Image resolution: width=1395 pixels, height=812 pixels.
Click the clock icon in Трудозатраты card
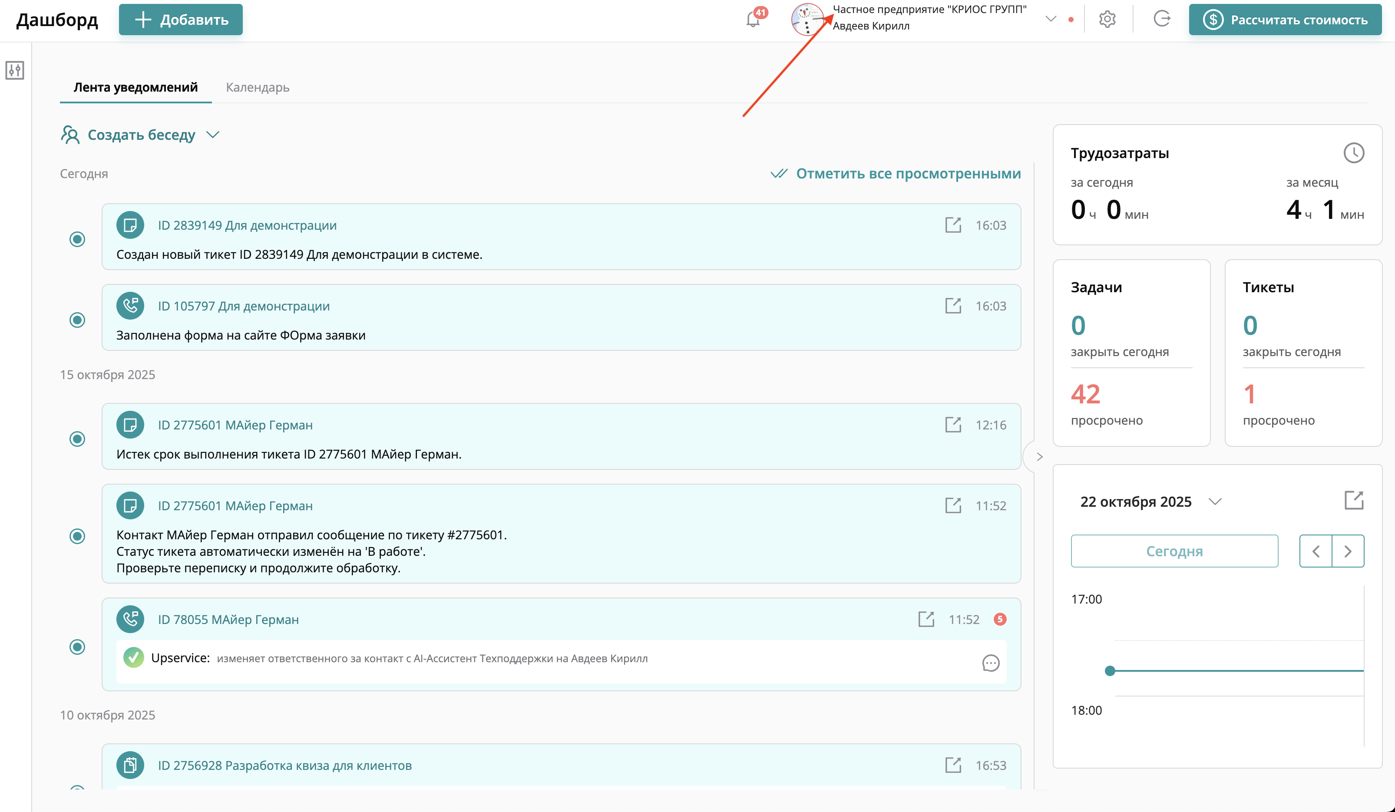[1353, 153]
